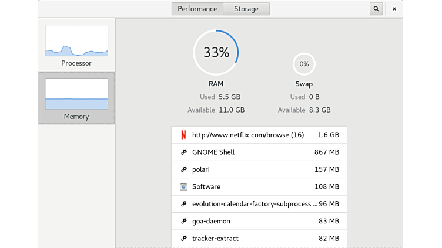Click the Netflix icon in process list
This screenshot has width=442, height=248.
[183, 135]
